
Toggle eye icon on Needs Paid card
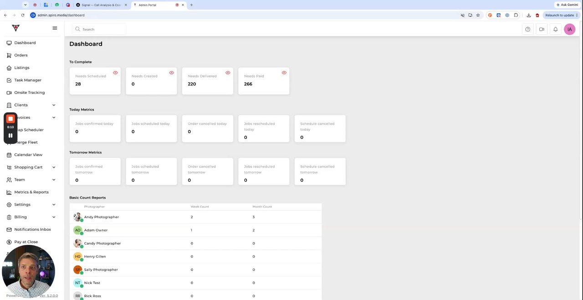pos(284,73)
